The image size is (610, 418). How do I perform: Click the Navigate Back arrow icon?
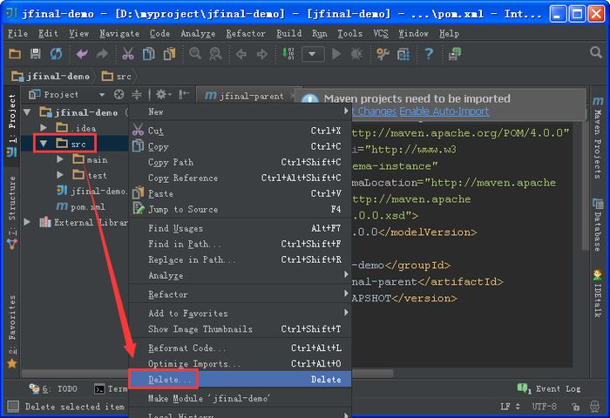pos(241,54)
